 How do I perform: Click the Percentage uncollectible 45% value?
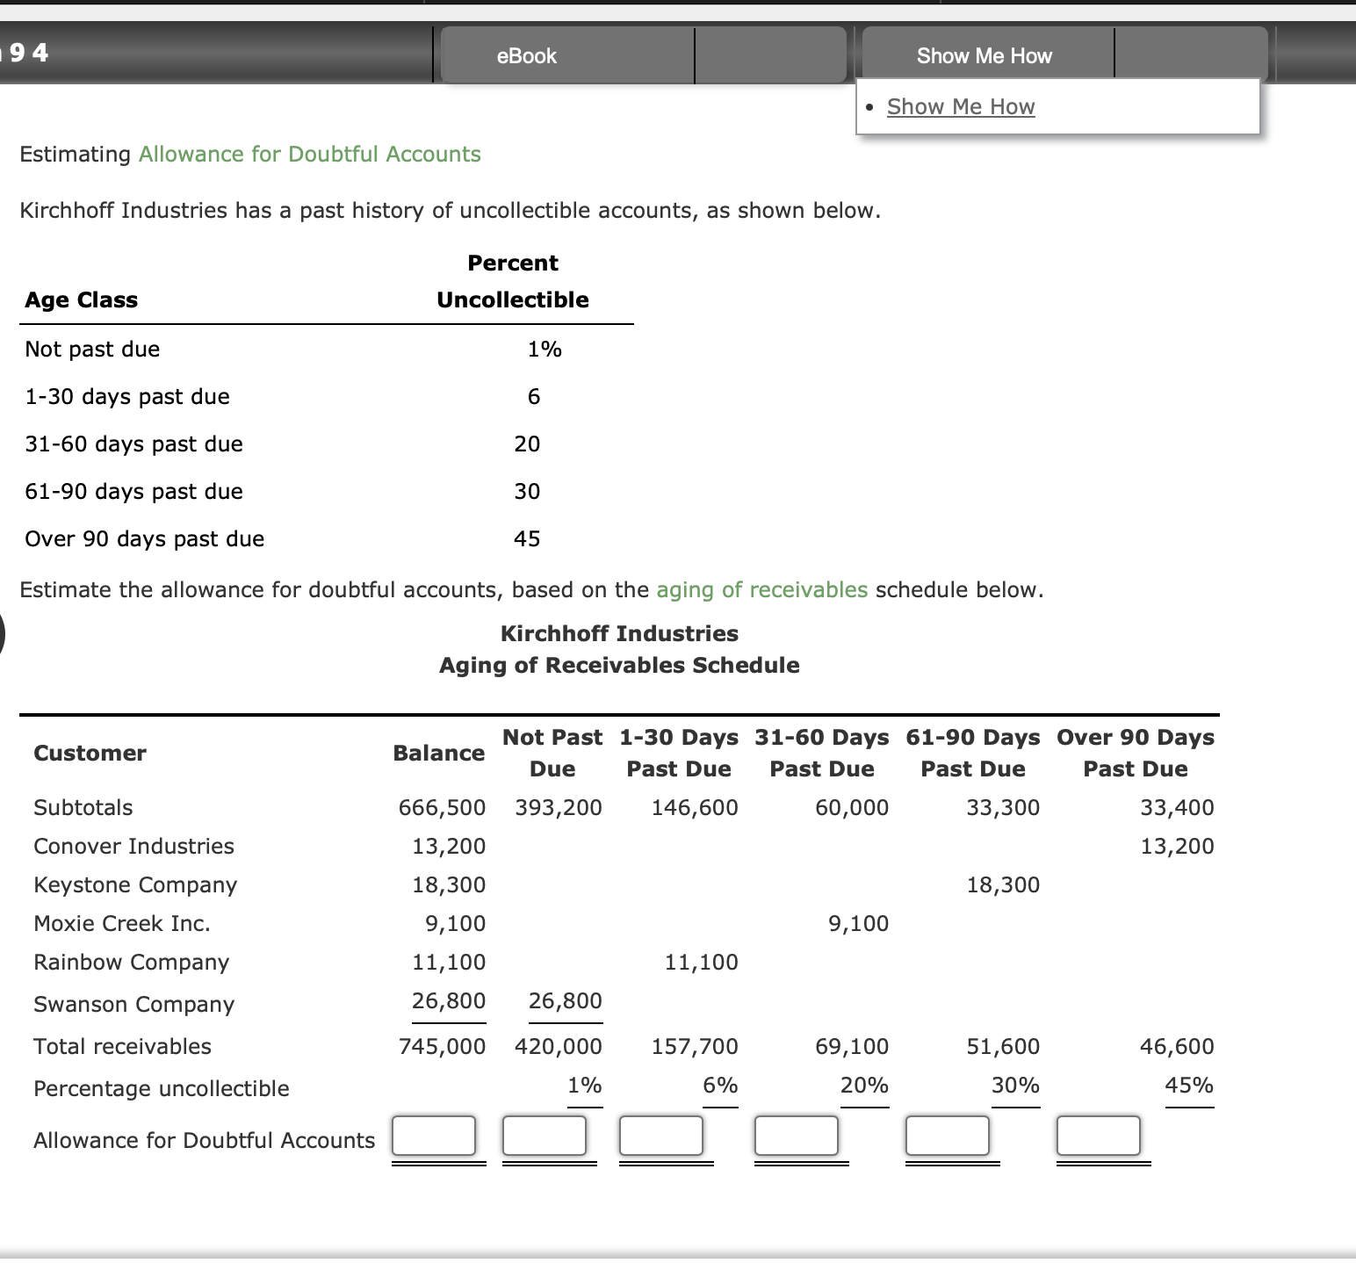(1191, 1086)
